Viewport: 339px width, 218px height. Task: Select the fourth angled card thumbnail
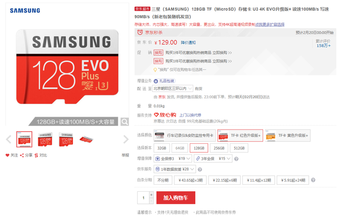(87, 139)
